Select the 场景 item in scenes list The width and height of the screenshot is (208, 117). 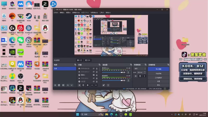click(x=64, y=69)
